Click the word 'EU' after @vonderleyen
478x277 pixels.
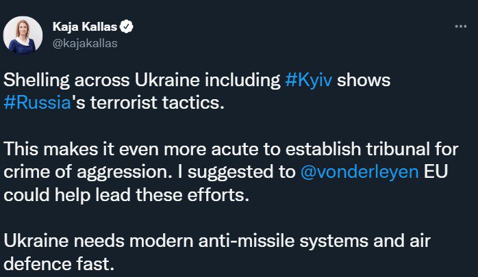pyautogui.click(x=436, y=172)
